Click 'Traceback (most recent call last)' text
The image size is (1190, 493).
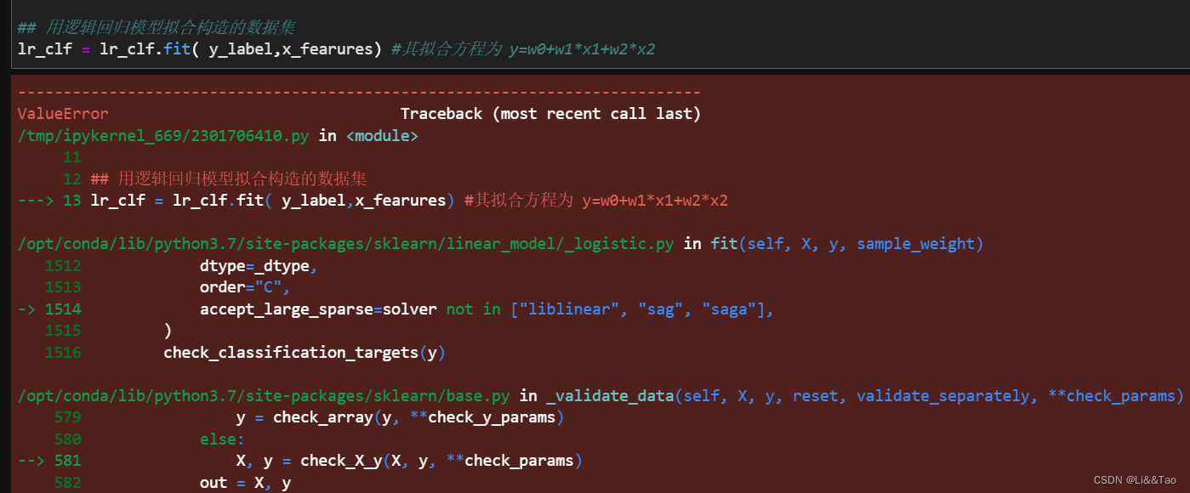tap(550, 114)
